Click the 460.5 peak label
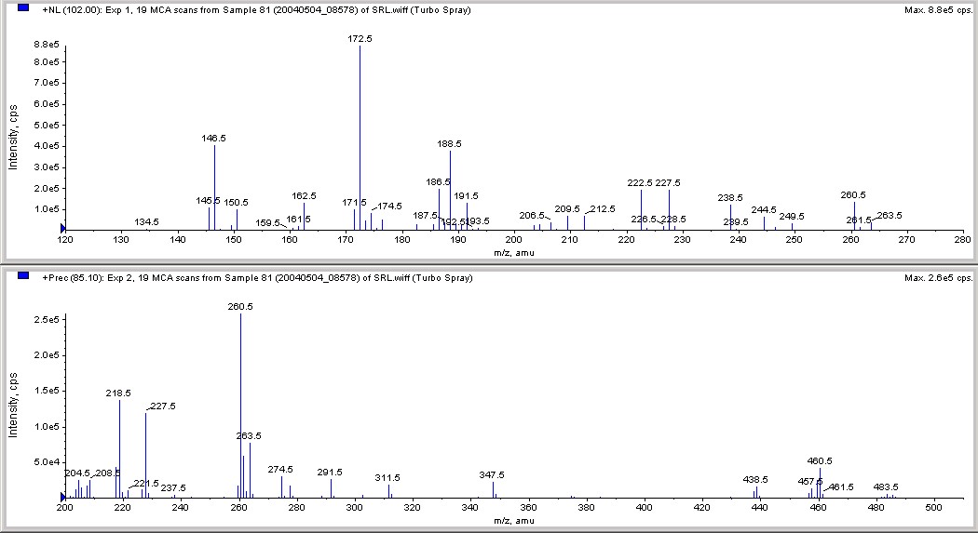 pyautogui.click(x=820, y=461)
